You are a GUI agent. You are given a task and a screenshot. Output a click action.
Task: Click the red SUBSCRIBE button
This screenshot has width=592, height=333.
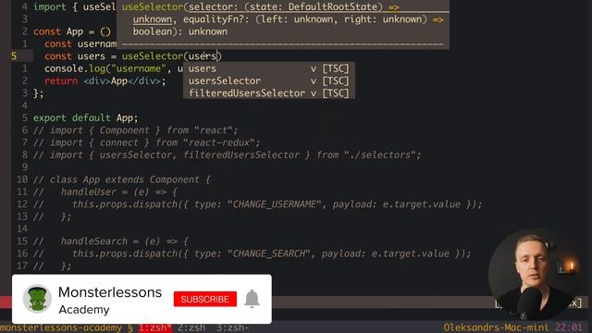(205, 299)
